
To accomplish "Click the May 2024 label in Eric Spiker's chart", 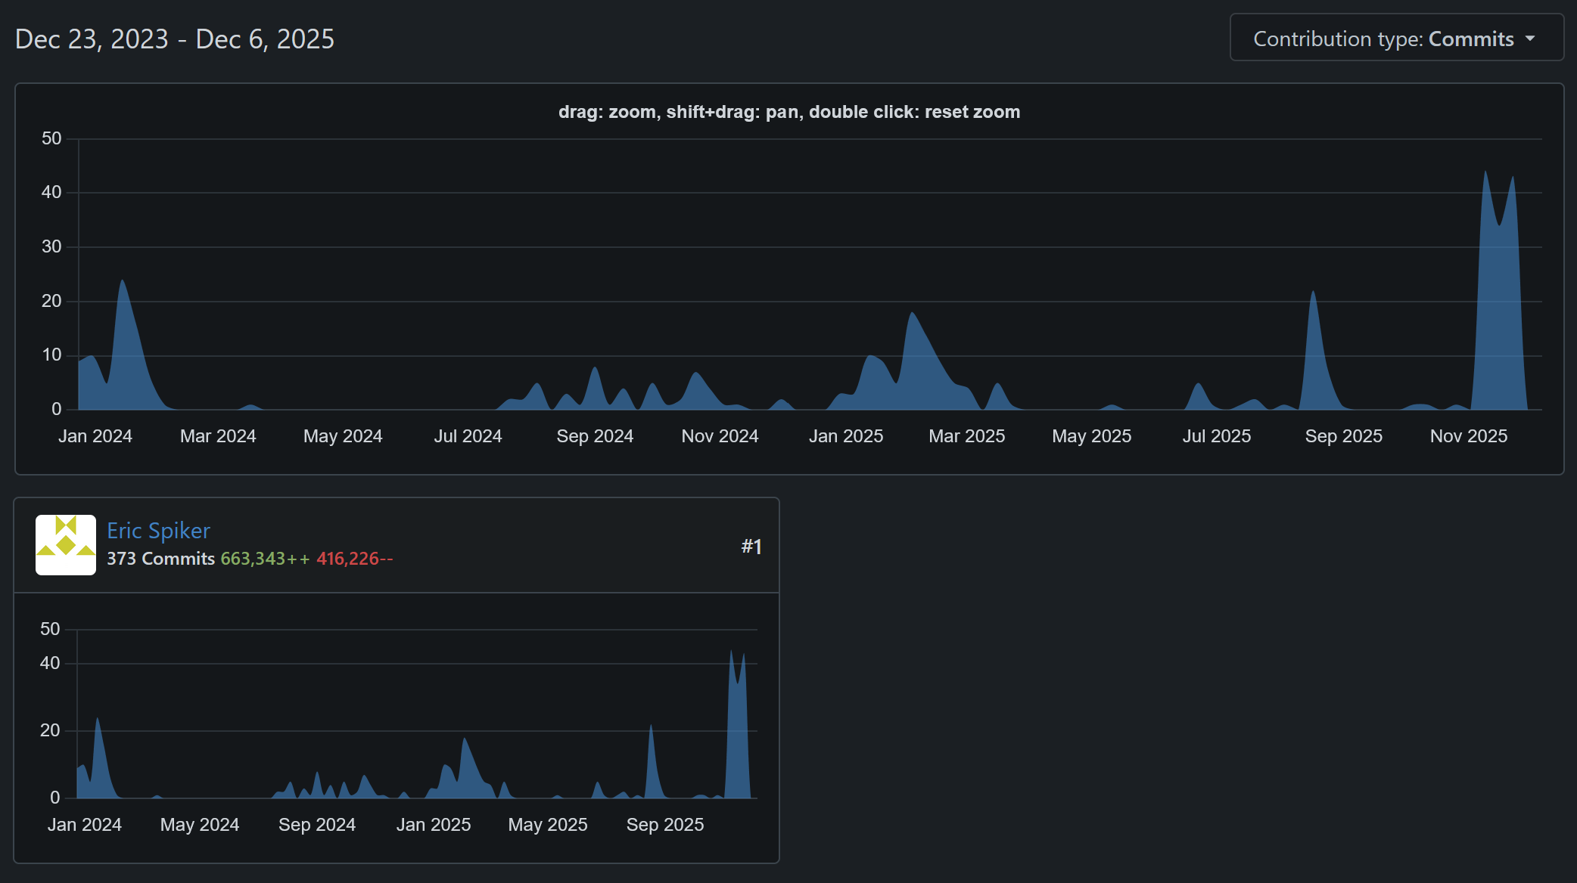I will point(200,825).
